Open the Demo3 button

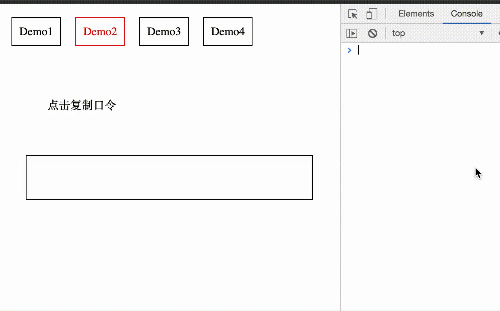(x=164, y=32)
